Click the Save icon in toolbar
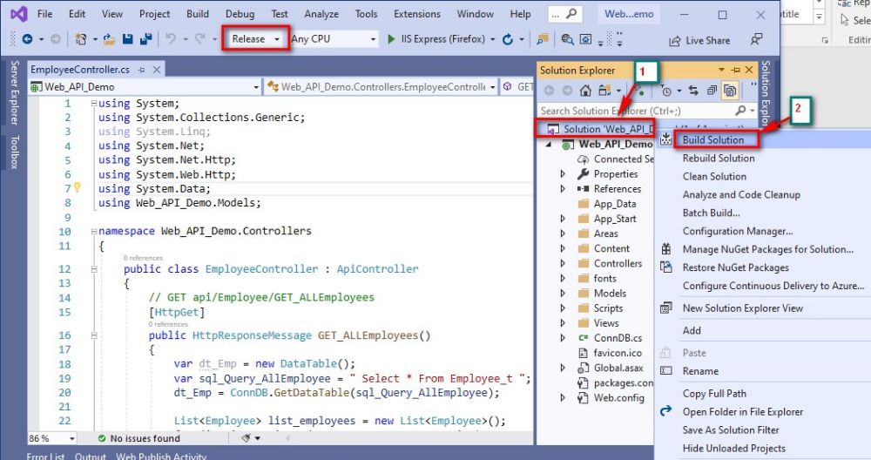Screen dimensions: 871x460 [128, 39]
